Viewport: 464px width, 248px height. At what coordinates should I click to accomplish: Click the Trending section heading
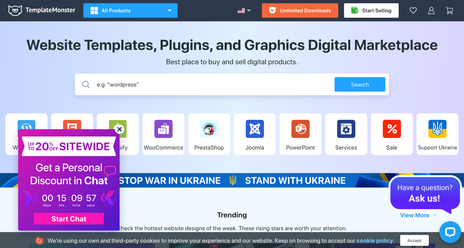tap(232, 215)
